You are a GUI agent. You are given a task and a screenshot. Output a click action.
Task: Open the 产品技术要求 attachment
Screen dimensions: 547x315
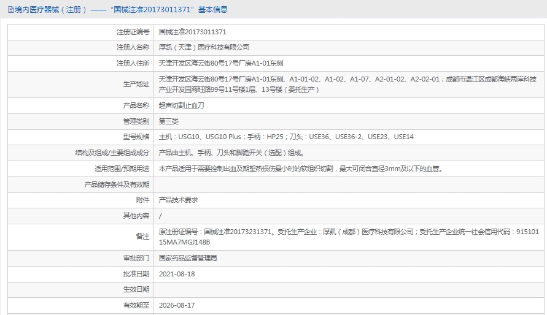click(178, 200)
